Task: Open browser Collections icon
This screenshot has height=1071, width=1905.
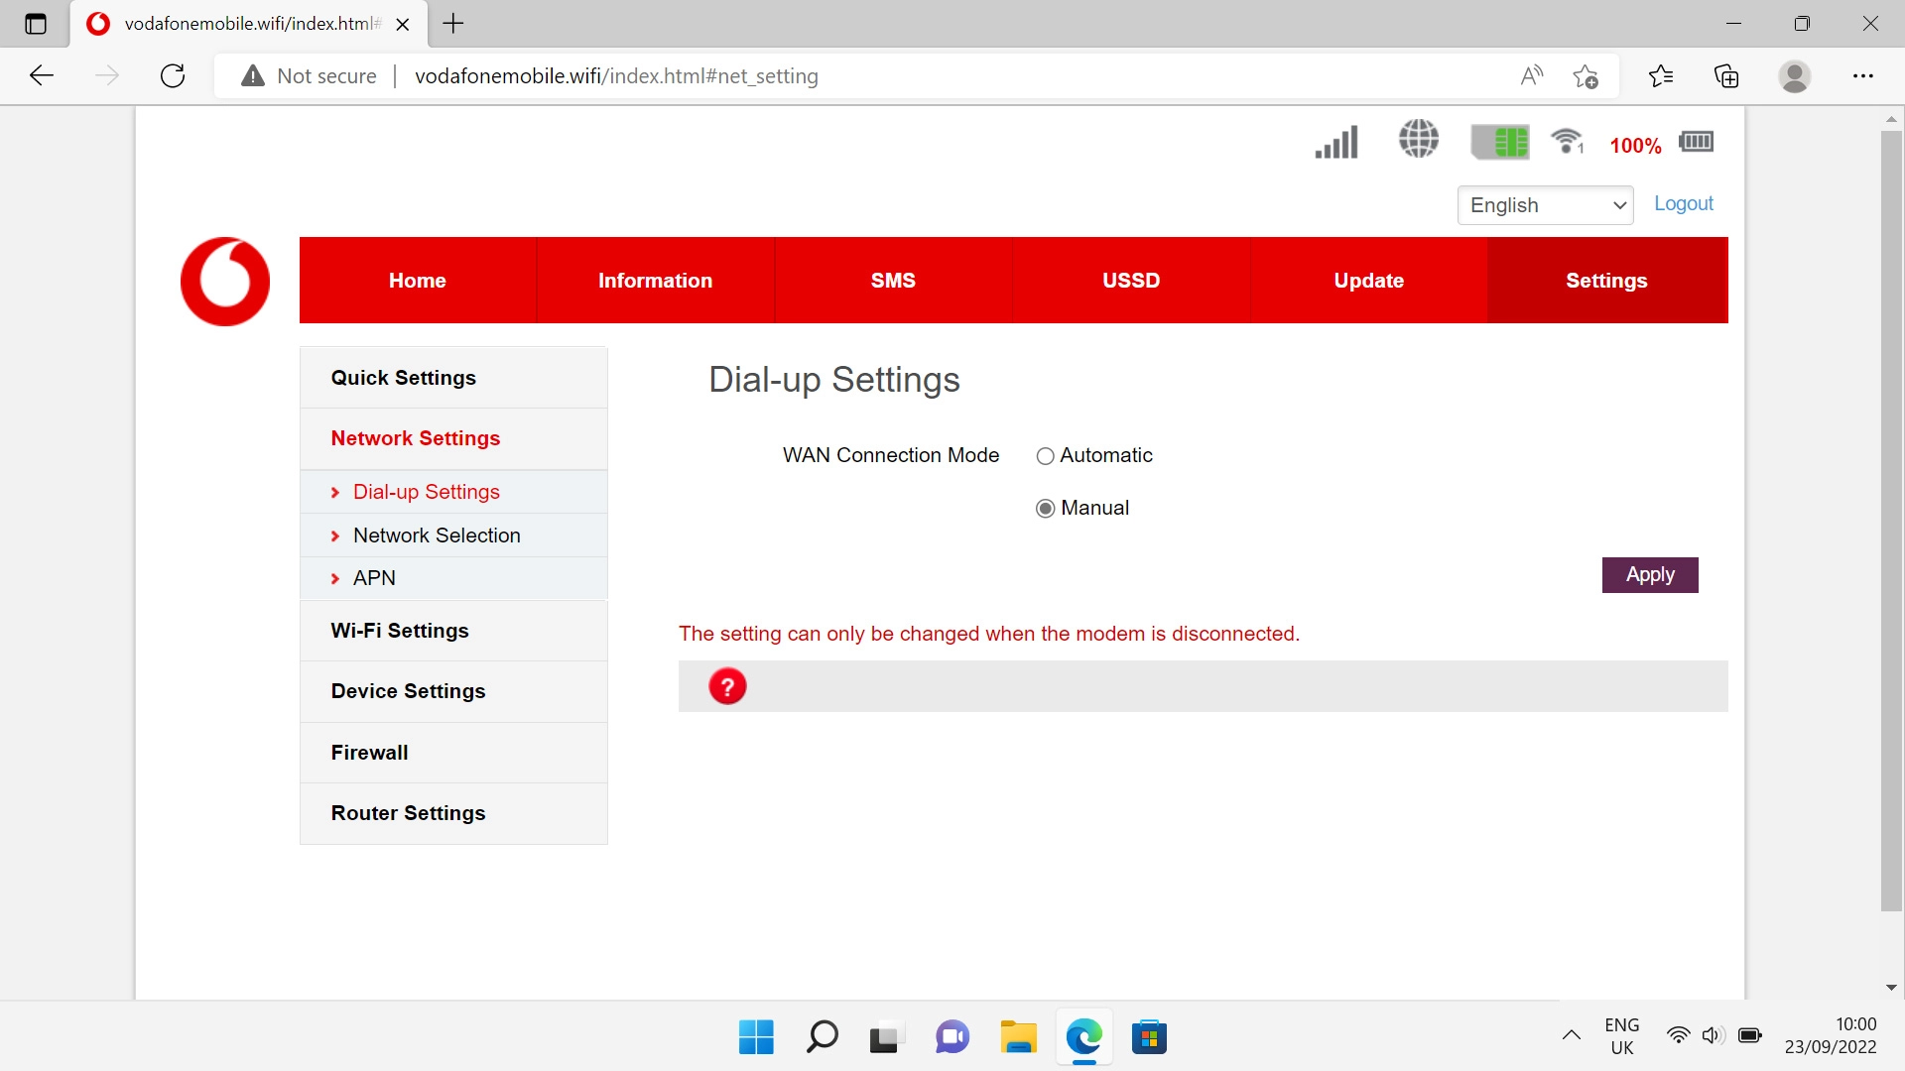Action: pyautogui.click(x=1726, y=76)
